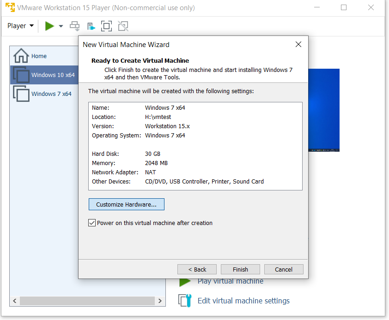Click library scrollbar right arrow
389x320 pixels.
pos(160,301)
